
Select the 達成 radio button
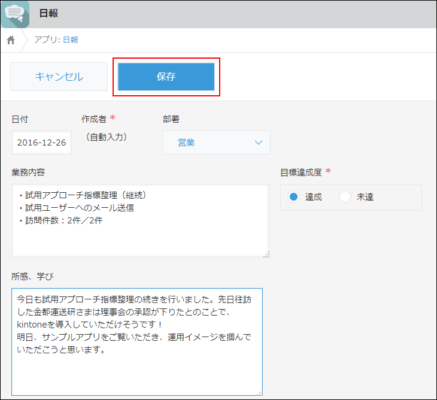coord(293,197)
